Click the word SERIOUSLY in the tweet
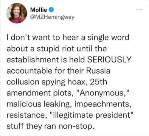The height and width of the screenshot is (136, 149). tap(109, 60)
